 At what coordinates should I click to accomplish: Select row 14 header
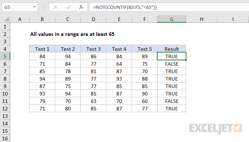point(5,124)
